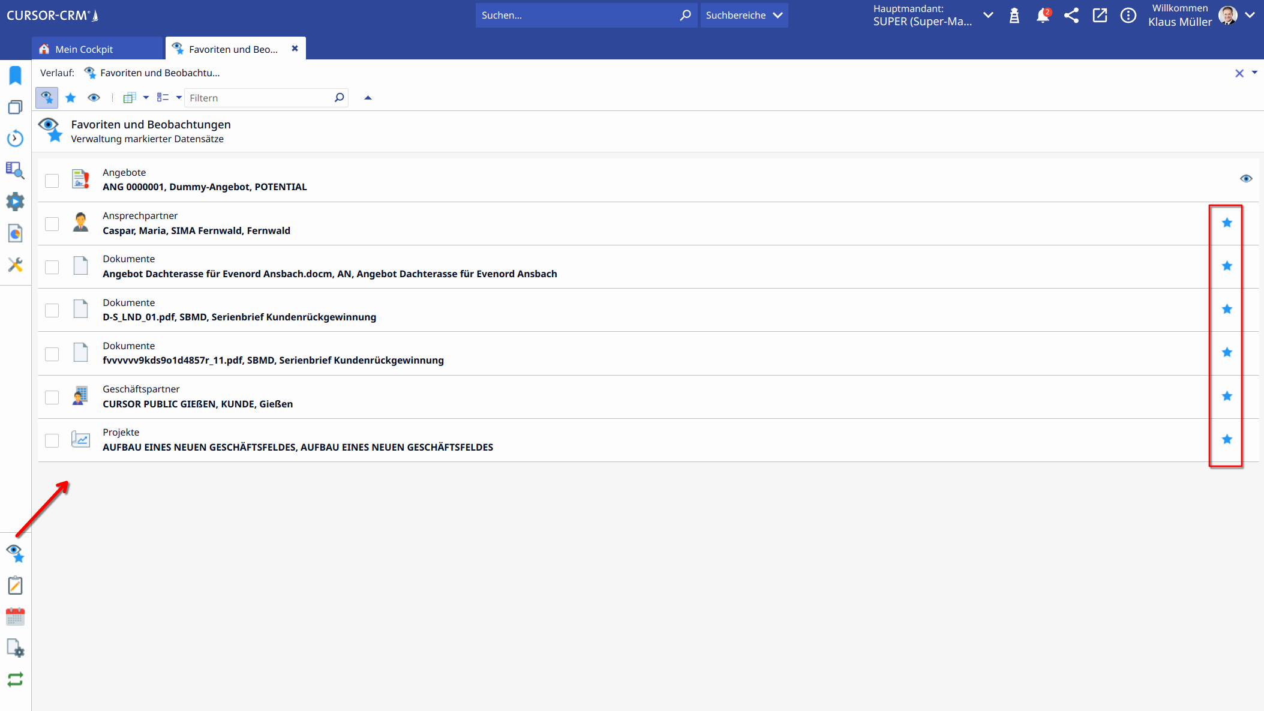Image resolution: width=1264 pixels, height=711 pixels.
Task: Open the calendar icon in sidebar
Action: tap(16, 617)
